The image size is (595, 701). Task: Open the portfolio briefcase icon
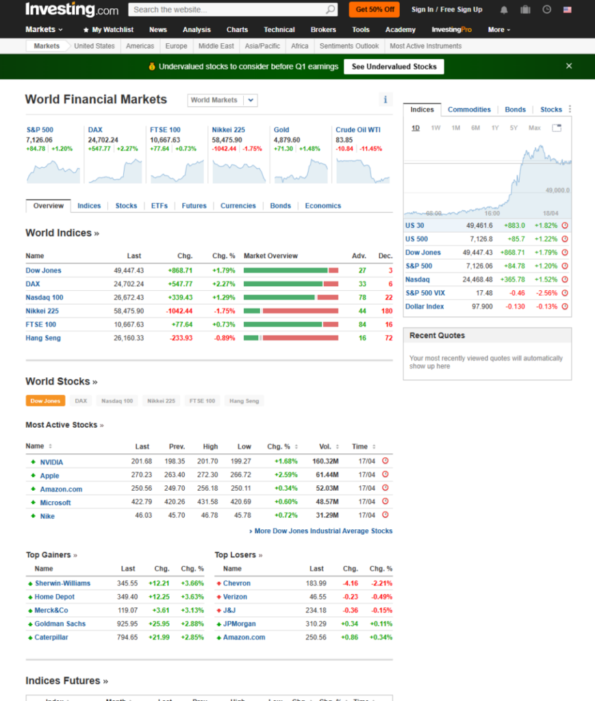click(x=525, y=10)
